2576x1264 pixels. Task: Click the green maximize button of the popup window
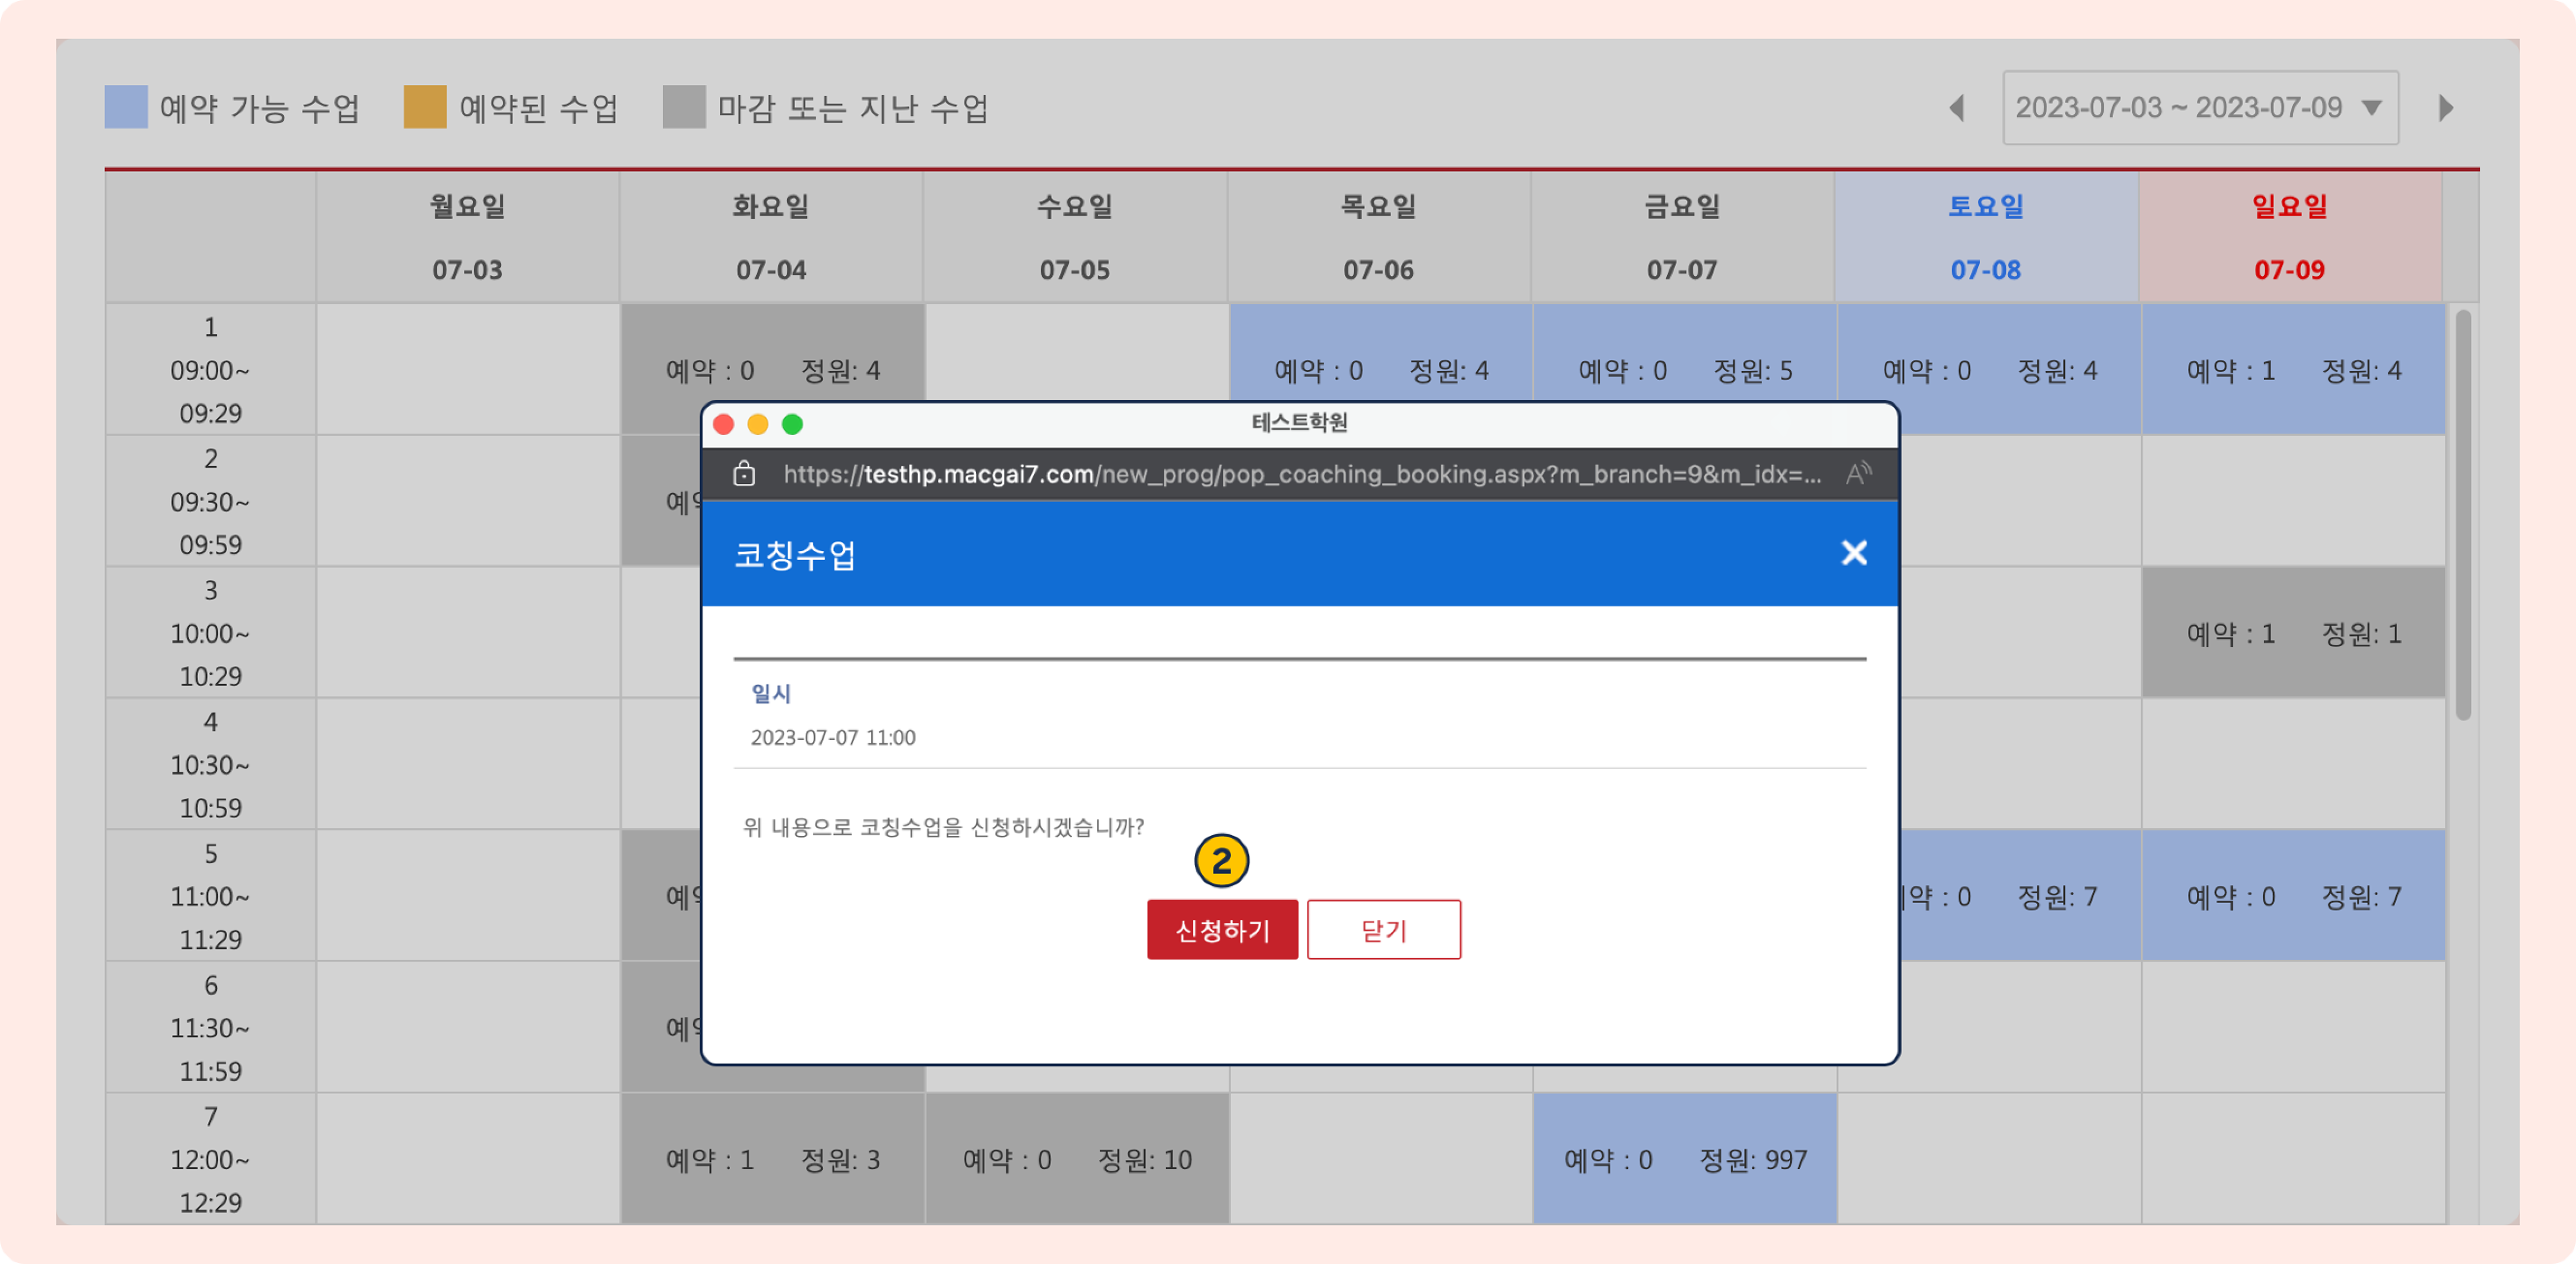[x=792, y=425]
